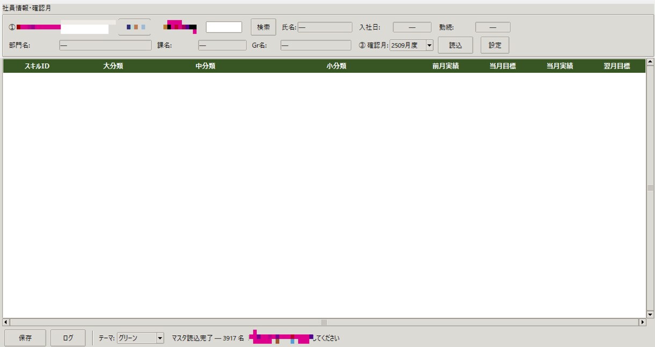
Task: Click the 翌月目標 column header
Action: click(616, 66)
